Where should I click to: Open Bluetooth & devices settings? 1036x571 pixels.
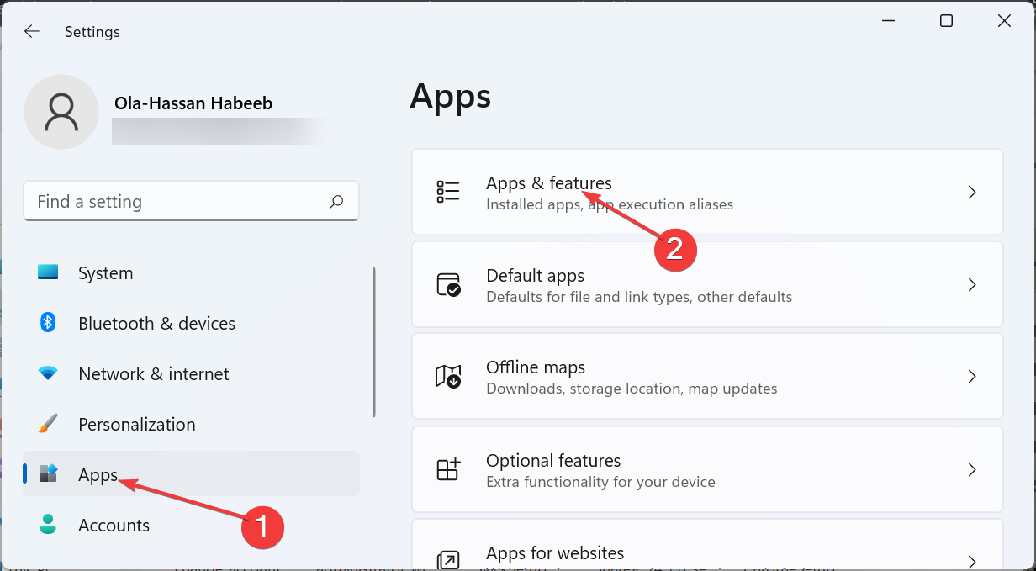pyautogui.click(x=156, y=323)
